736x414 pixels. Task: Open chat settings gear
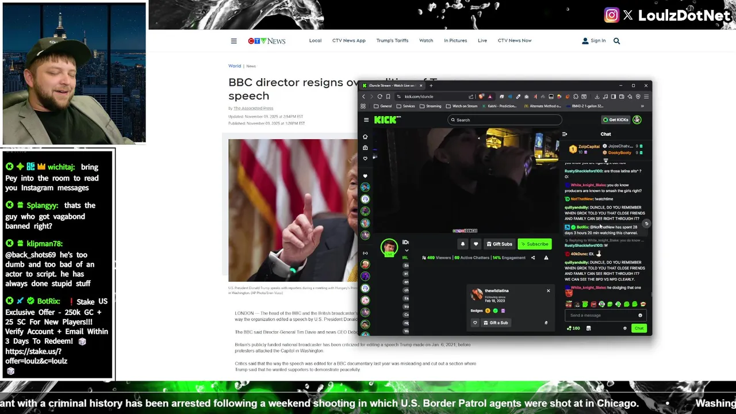pyautogui.click(x=625, y=328)
